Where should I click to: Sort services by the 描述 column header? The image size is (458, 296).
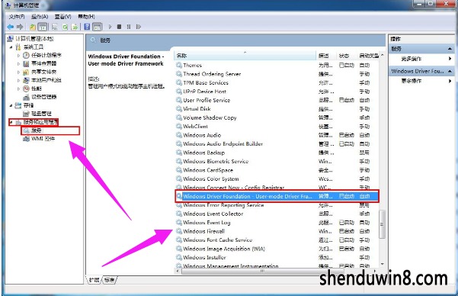point(326,56)
